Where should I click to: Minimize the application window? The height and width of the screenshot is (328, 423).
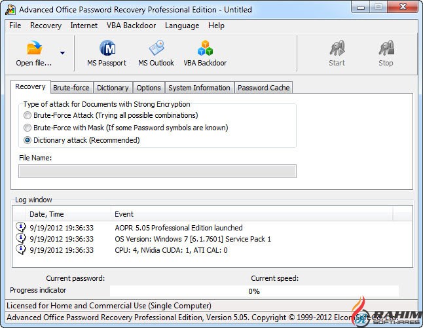click(361, 7)
